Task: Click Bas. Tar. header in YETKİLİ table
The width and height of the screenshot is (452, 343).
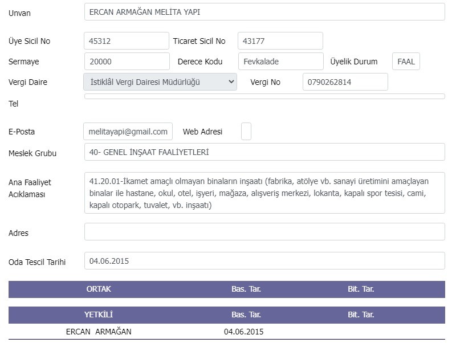Action: pyautogui.click(x=246, y=315)
